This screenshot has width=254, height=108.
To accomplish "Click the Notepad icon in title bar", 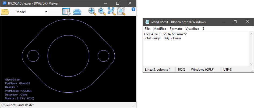I will (147, 22).
